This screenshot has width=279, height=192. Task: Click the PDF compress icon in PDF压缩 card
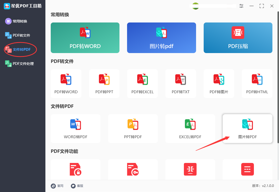coord(238,33)
